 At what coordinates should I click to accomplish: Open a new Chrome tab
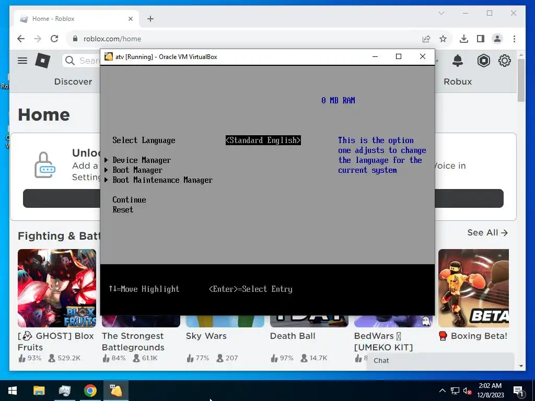pos(150,19)
